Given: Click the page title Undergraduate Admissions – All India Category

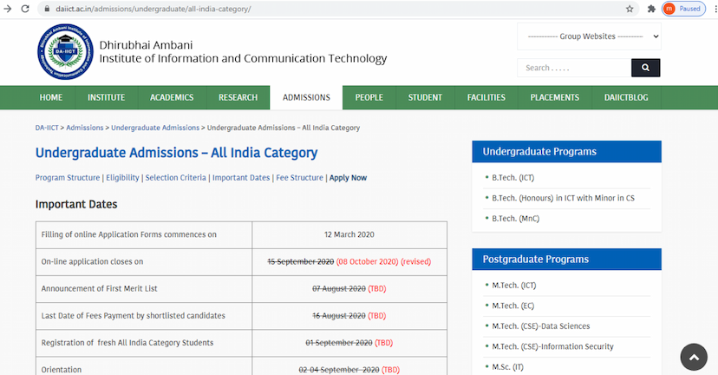Looking at the screenshot, I should 176,153.
